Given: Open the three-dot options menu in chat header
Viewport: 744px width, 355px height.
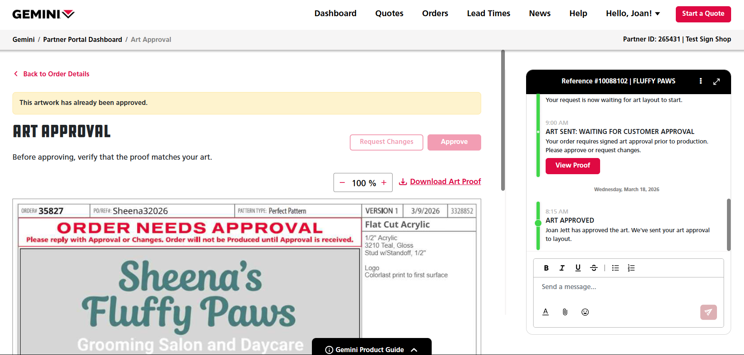Looking at the screenshot, I should (700, 81).
